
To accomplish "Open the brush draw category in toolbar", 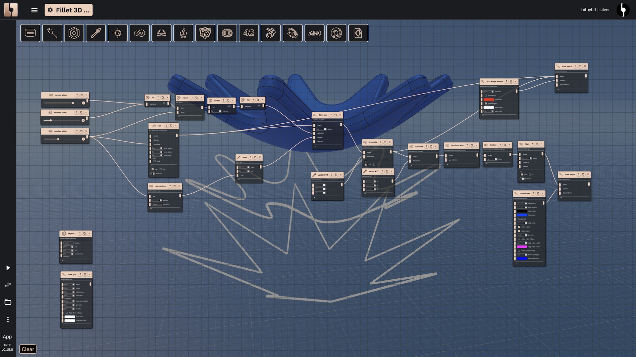I will (x=52, y=33).
